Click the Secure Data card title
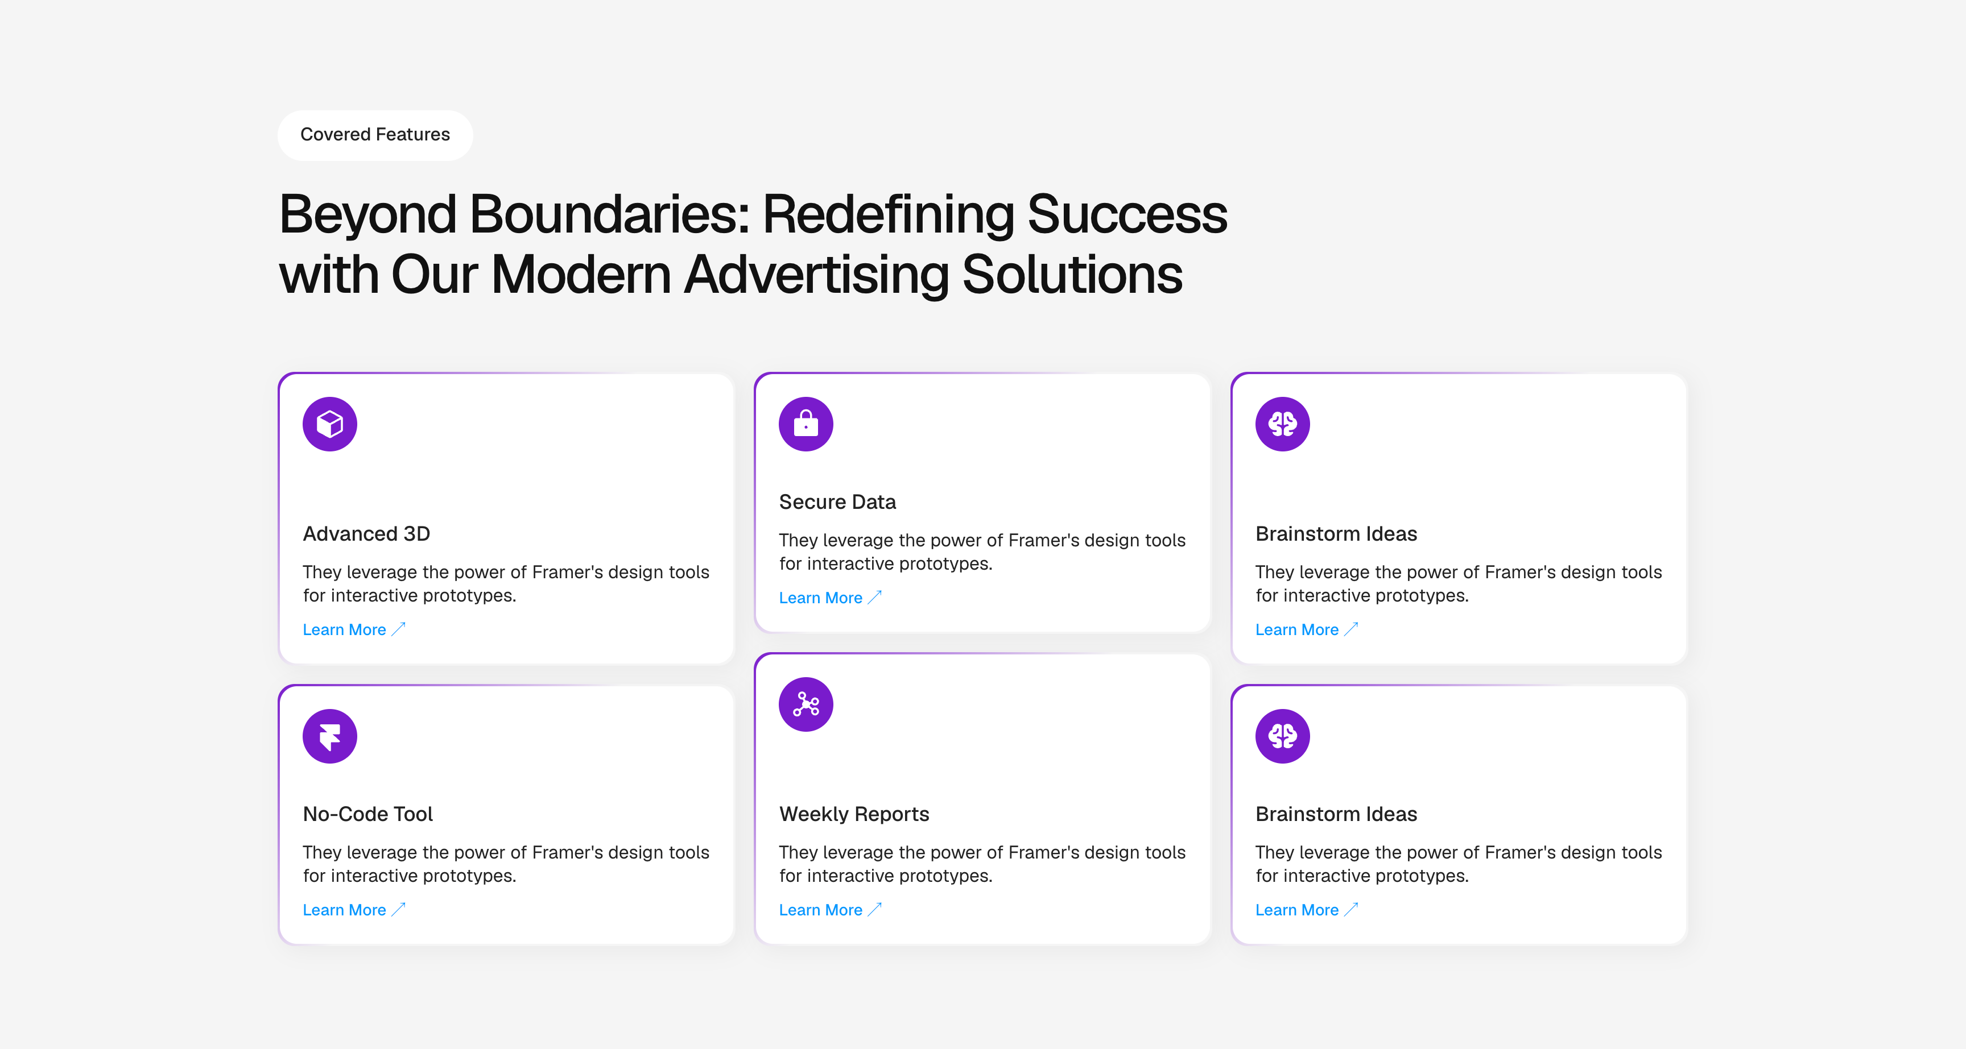The image size is (1966, 1049). click(837, 501)
